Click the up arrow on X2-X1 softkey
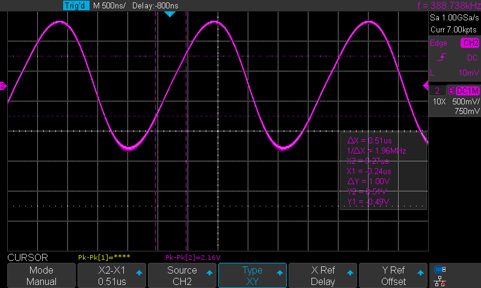Viewport: 481px width, 288px height. point(139,272)
